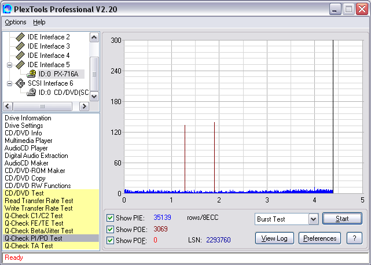The image size is (371, 265).
Task: Open the Preferences dialog
Action: pyautogui.click(x=319, y=238)
